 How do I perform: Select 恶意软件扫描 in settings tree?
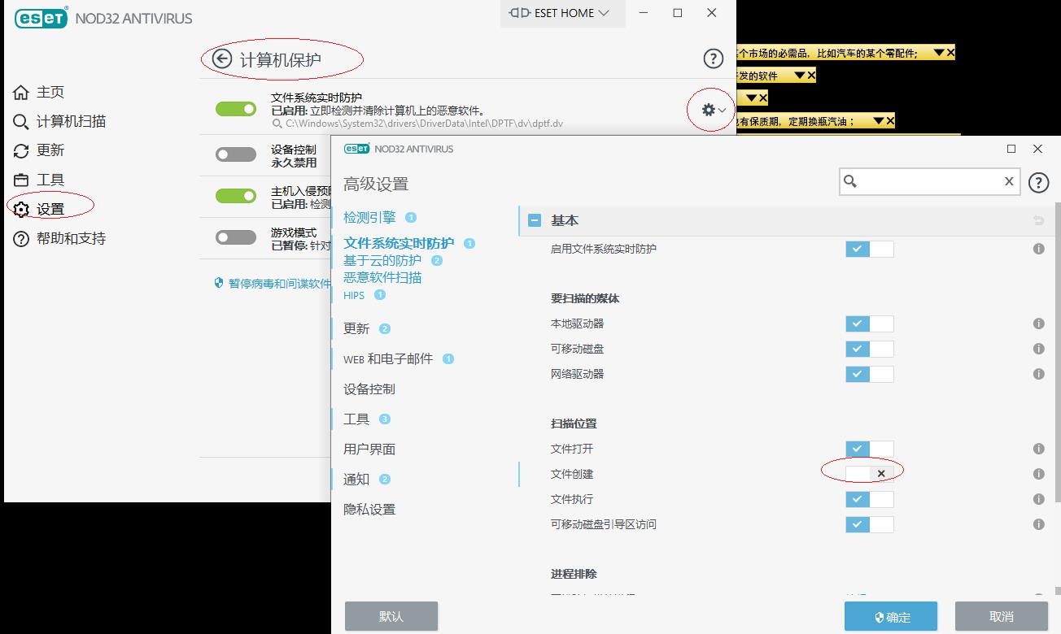(x=382, y=277)
